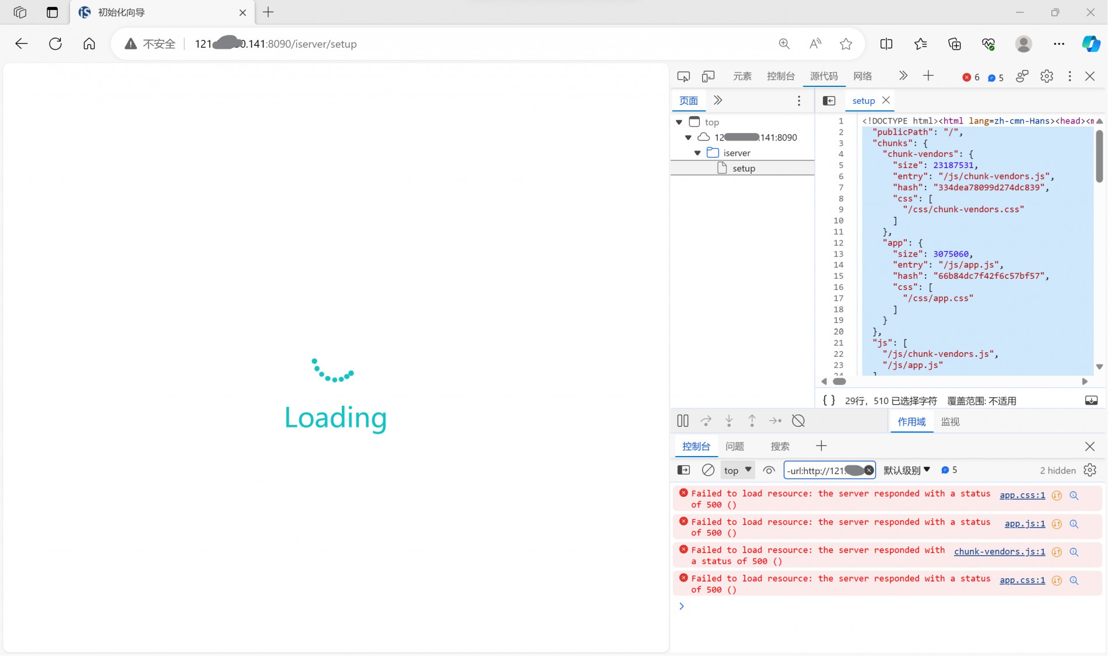Clear the console filter text
This screenshot has height=656, width=1108.
[x=869, y=470]
